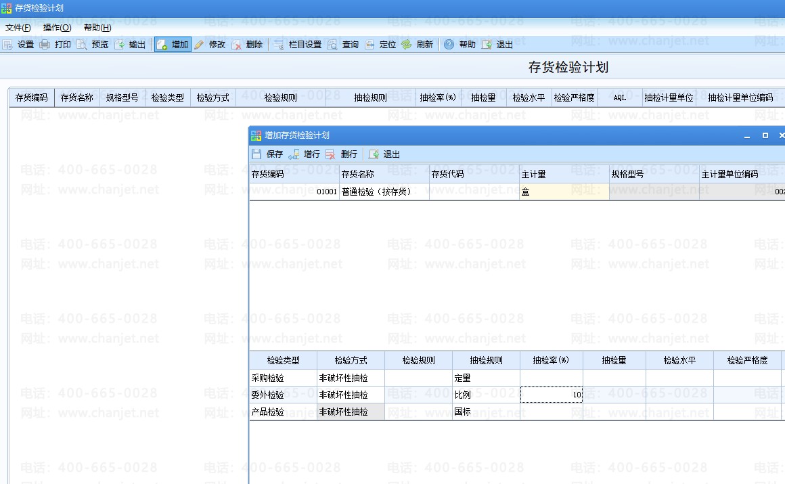The height and width of the screenshot is (484, 785).
Task: Remove a row using 删行
Action: 342,154
